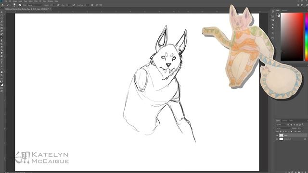Open the brush tool preset picker
This screenshot has height=173, width=308.
tap(8, 5)
